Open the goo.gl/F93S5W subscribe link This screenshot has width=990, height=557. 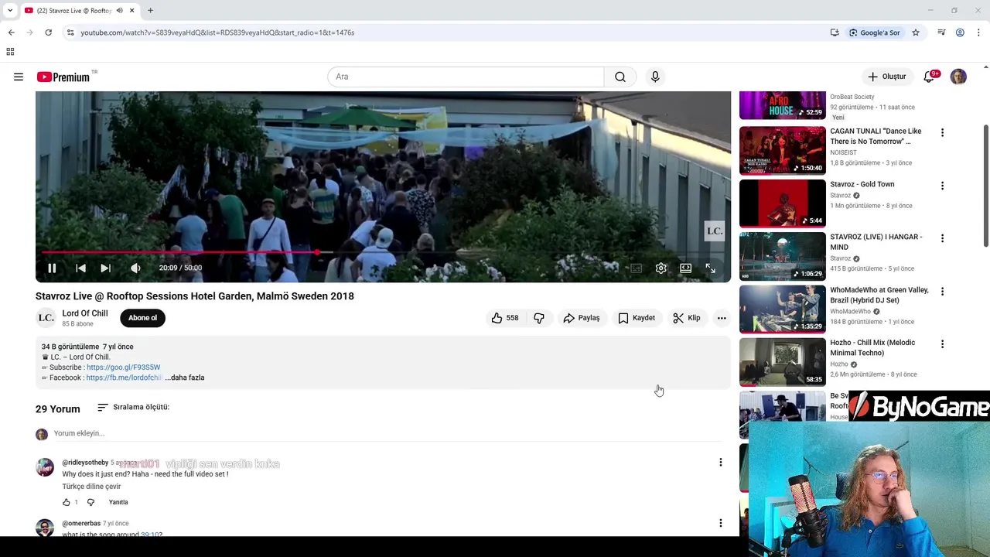point(123,367)
